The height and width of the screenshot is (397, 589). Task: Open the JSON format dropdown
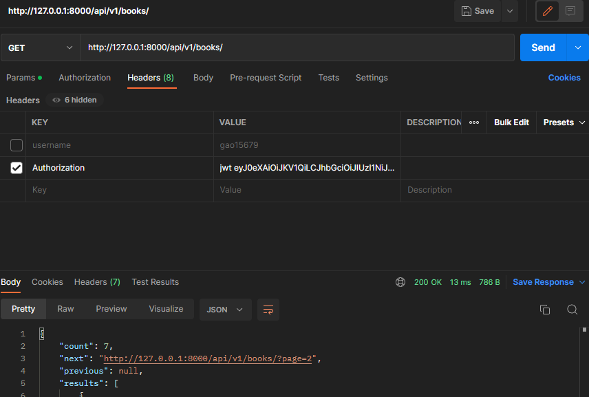point(226,310)
